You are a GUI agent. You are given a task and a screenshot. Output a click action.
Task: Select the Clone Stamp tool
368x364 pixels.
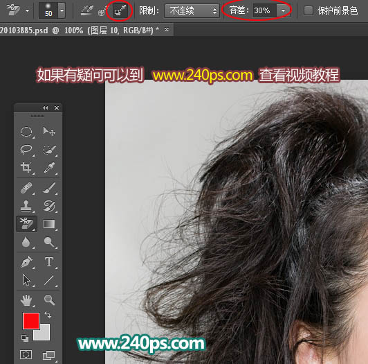26,206
